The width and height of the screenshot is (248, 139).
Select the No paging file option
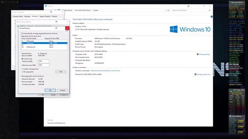pyautogui.click(x=22, y=72)
